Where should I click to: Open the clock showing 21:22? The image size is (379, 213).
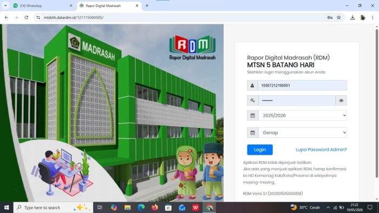tap(355, 208)
